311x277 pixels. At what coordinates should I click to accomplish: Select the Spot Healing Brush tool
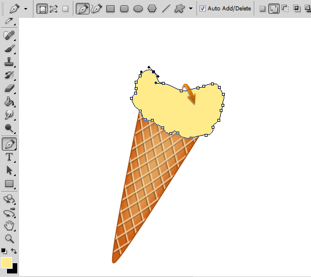point(9,35)
